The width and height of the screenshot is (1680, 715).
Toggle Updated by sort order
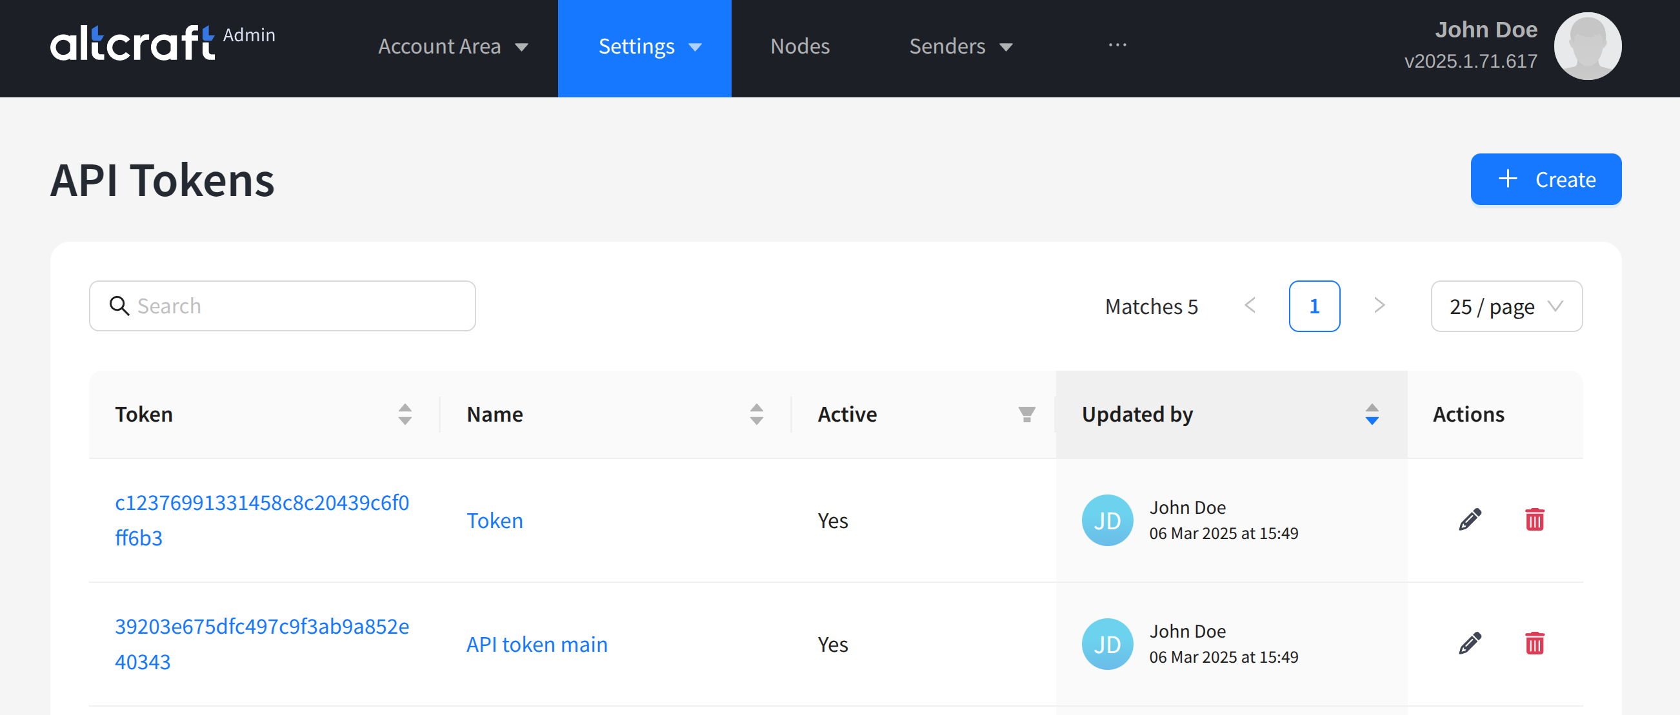(x=1372, y=414)
